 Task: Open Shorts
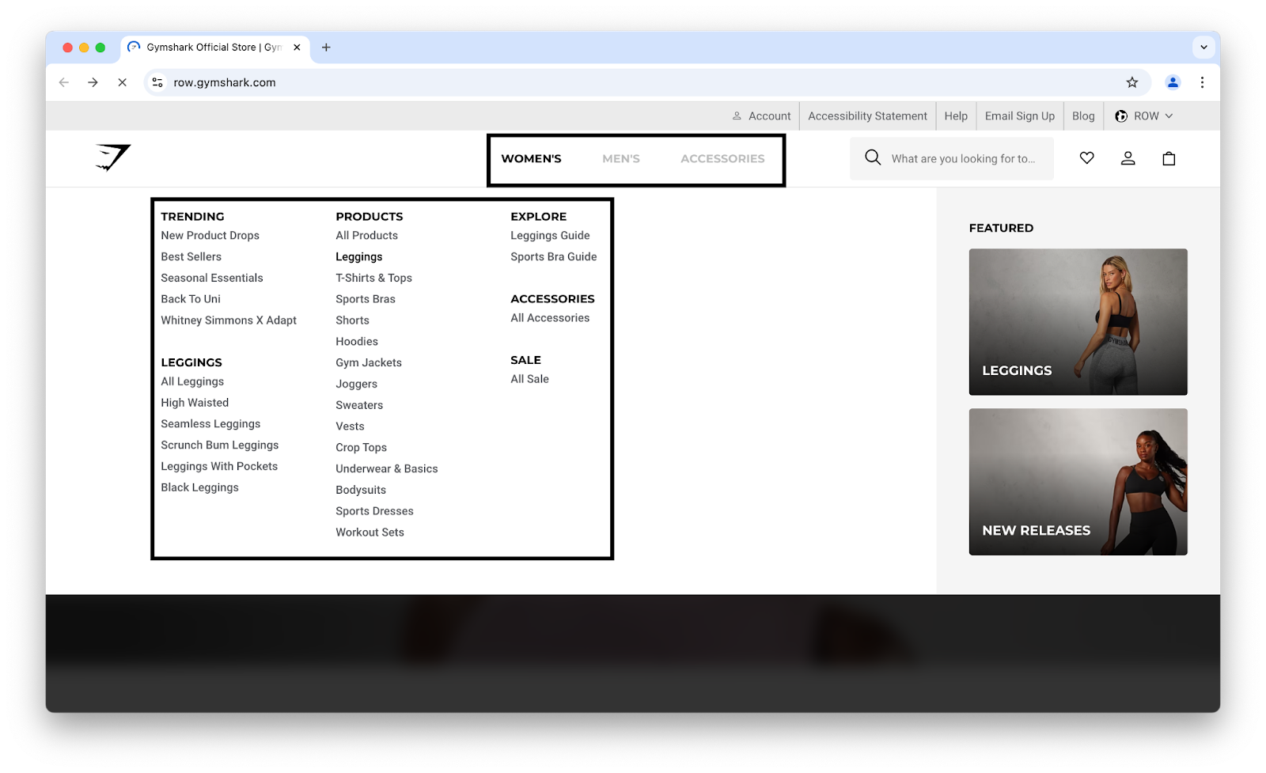click(352, 320)
